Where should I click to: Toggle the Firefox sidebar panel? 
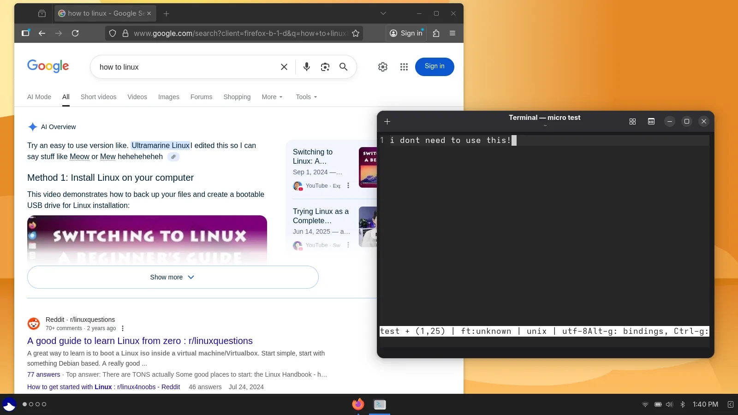(25, 33)
